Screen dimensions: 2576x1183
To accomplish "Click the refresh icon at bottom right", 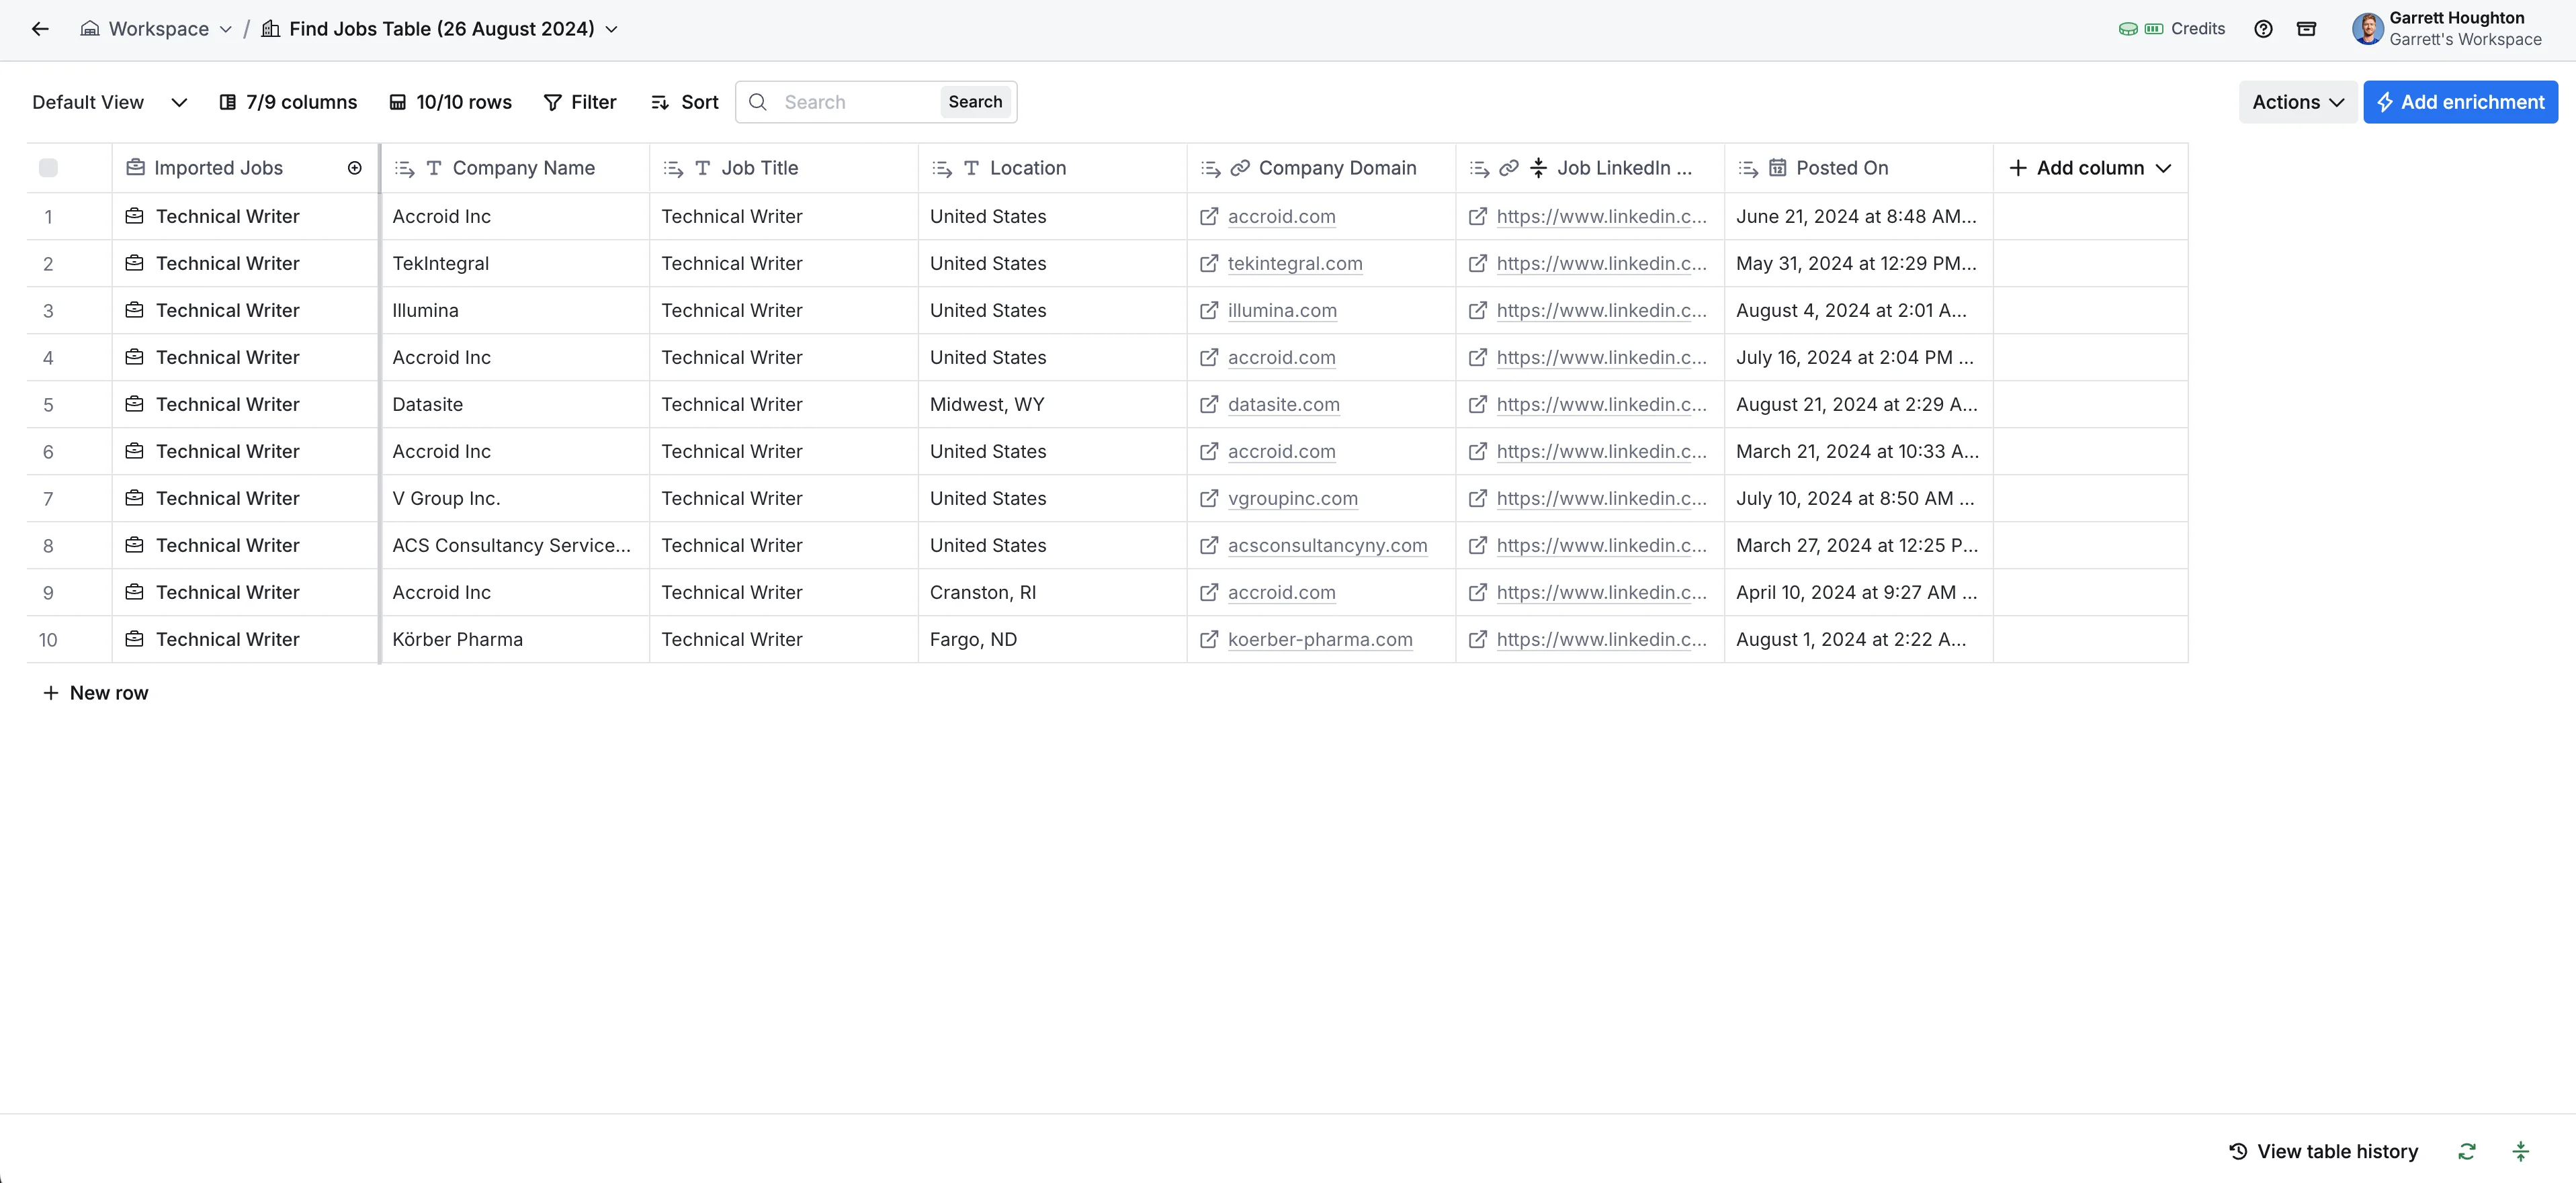I will (x=2467, y=1151).
